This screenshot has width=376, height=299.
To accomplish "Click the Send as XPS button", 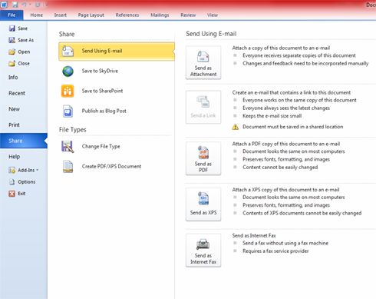I will click(x=203, y=204).
